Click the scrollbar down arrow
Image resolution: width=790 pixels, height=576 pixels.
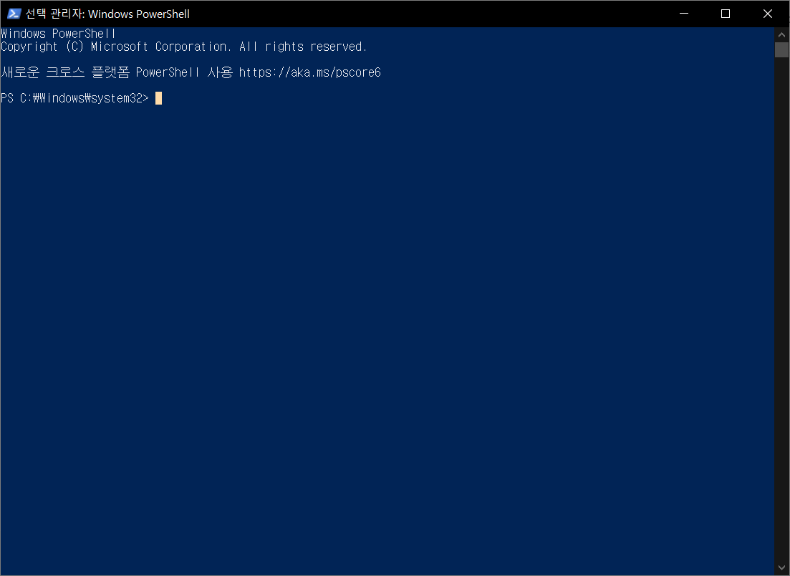pos(781,568)
